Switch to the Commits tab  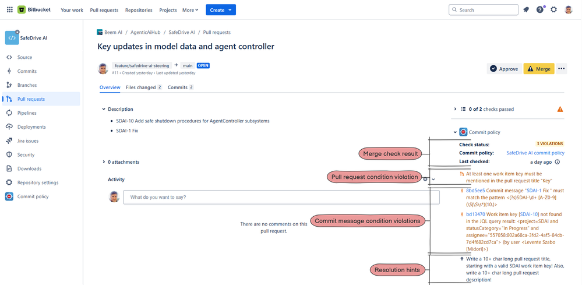click(181, 87)
